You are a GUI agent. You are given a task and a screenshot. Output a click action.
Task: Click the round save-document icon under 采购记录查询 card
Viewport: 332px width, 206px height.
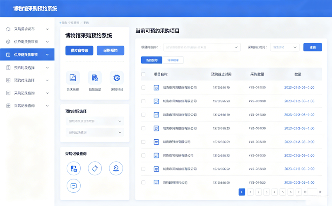(74, 168)
